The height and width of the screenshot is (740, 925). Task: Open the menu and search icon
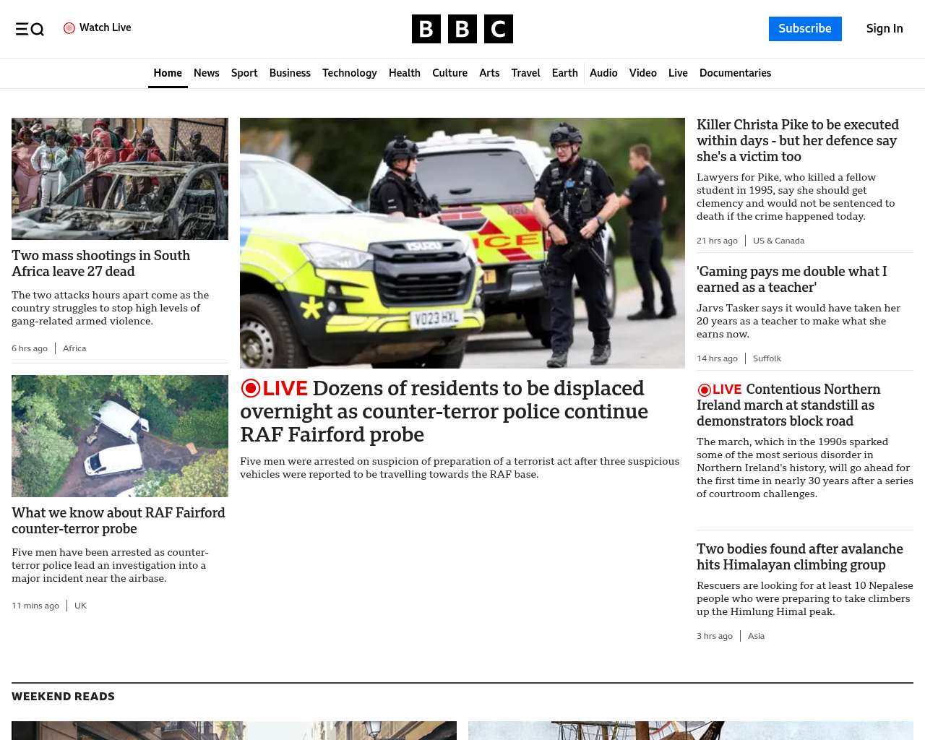click(x=30, y=29)
